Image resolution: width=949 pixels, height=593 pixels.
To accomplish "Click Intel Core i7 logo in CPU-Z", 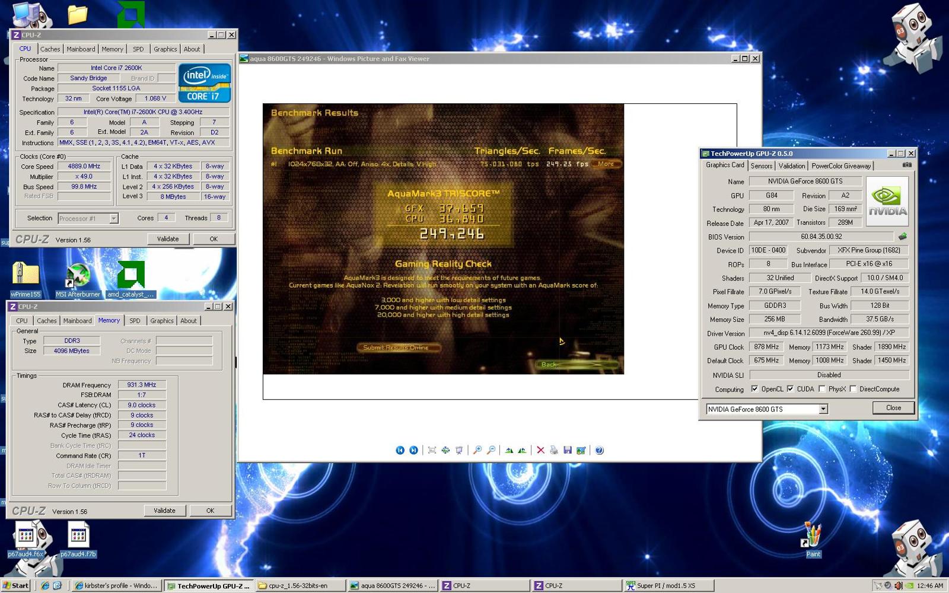I will coord(205,83).
